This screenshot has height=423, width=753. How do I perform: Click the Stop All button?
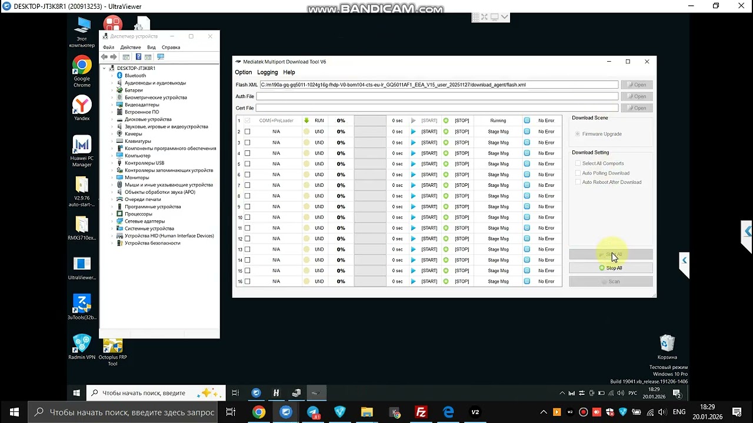coord(611,268)
